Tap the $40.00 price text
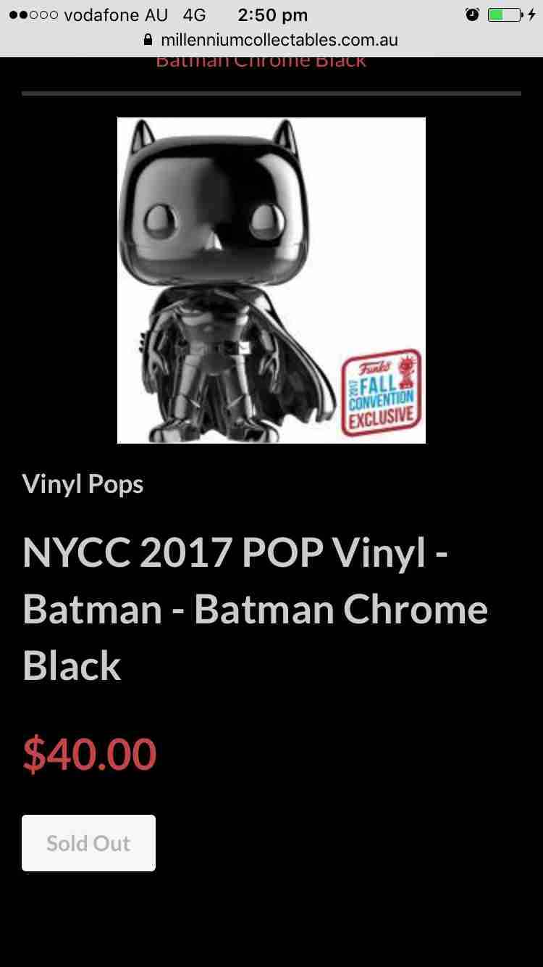543x967 pixels. pyautogui.click(x=89, y=754)
